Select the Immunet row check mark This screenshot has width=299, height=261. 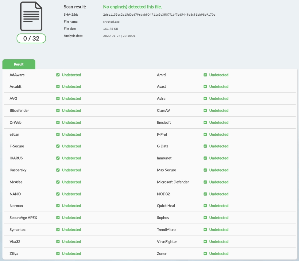pos(205,158)
